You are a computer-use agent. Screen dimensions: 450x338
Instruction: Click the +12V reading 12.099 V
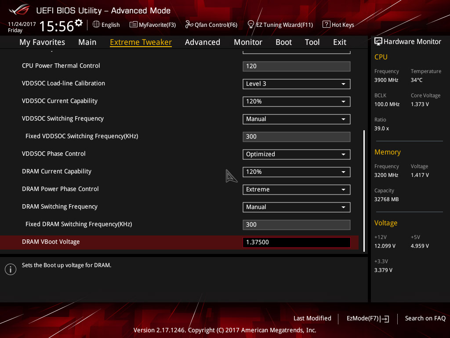tap(385, 246)
